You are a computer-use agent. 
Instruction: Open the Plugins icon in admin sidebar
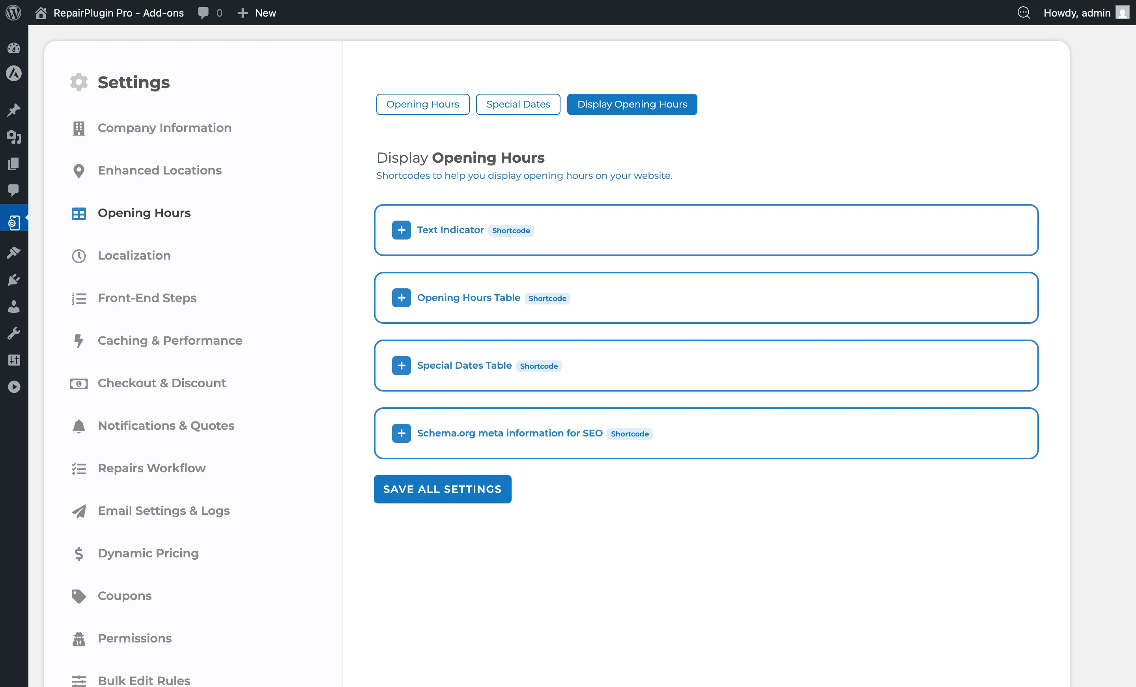click(x=14, y=280)
